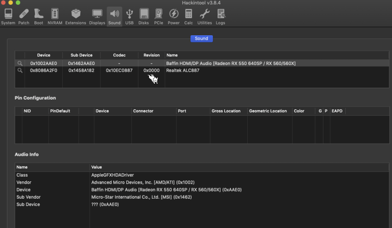Click the EAPD column header
392x228 pixels.
click(x=337, y=111)
